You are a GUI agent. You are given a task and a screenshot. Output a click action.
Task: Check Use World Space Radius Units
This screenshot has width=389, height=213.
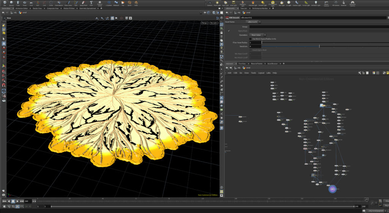click(x=251, y=39)
